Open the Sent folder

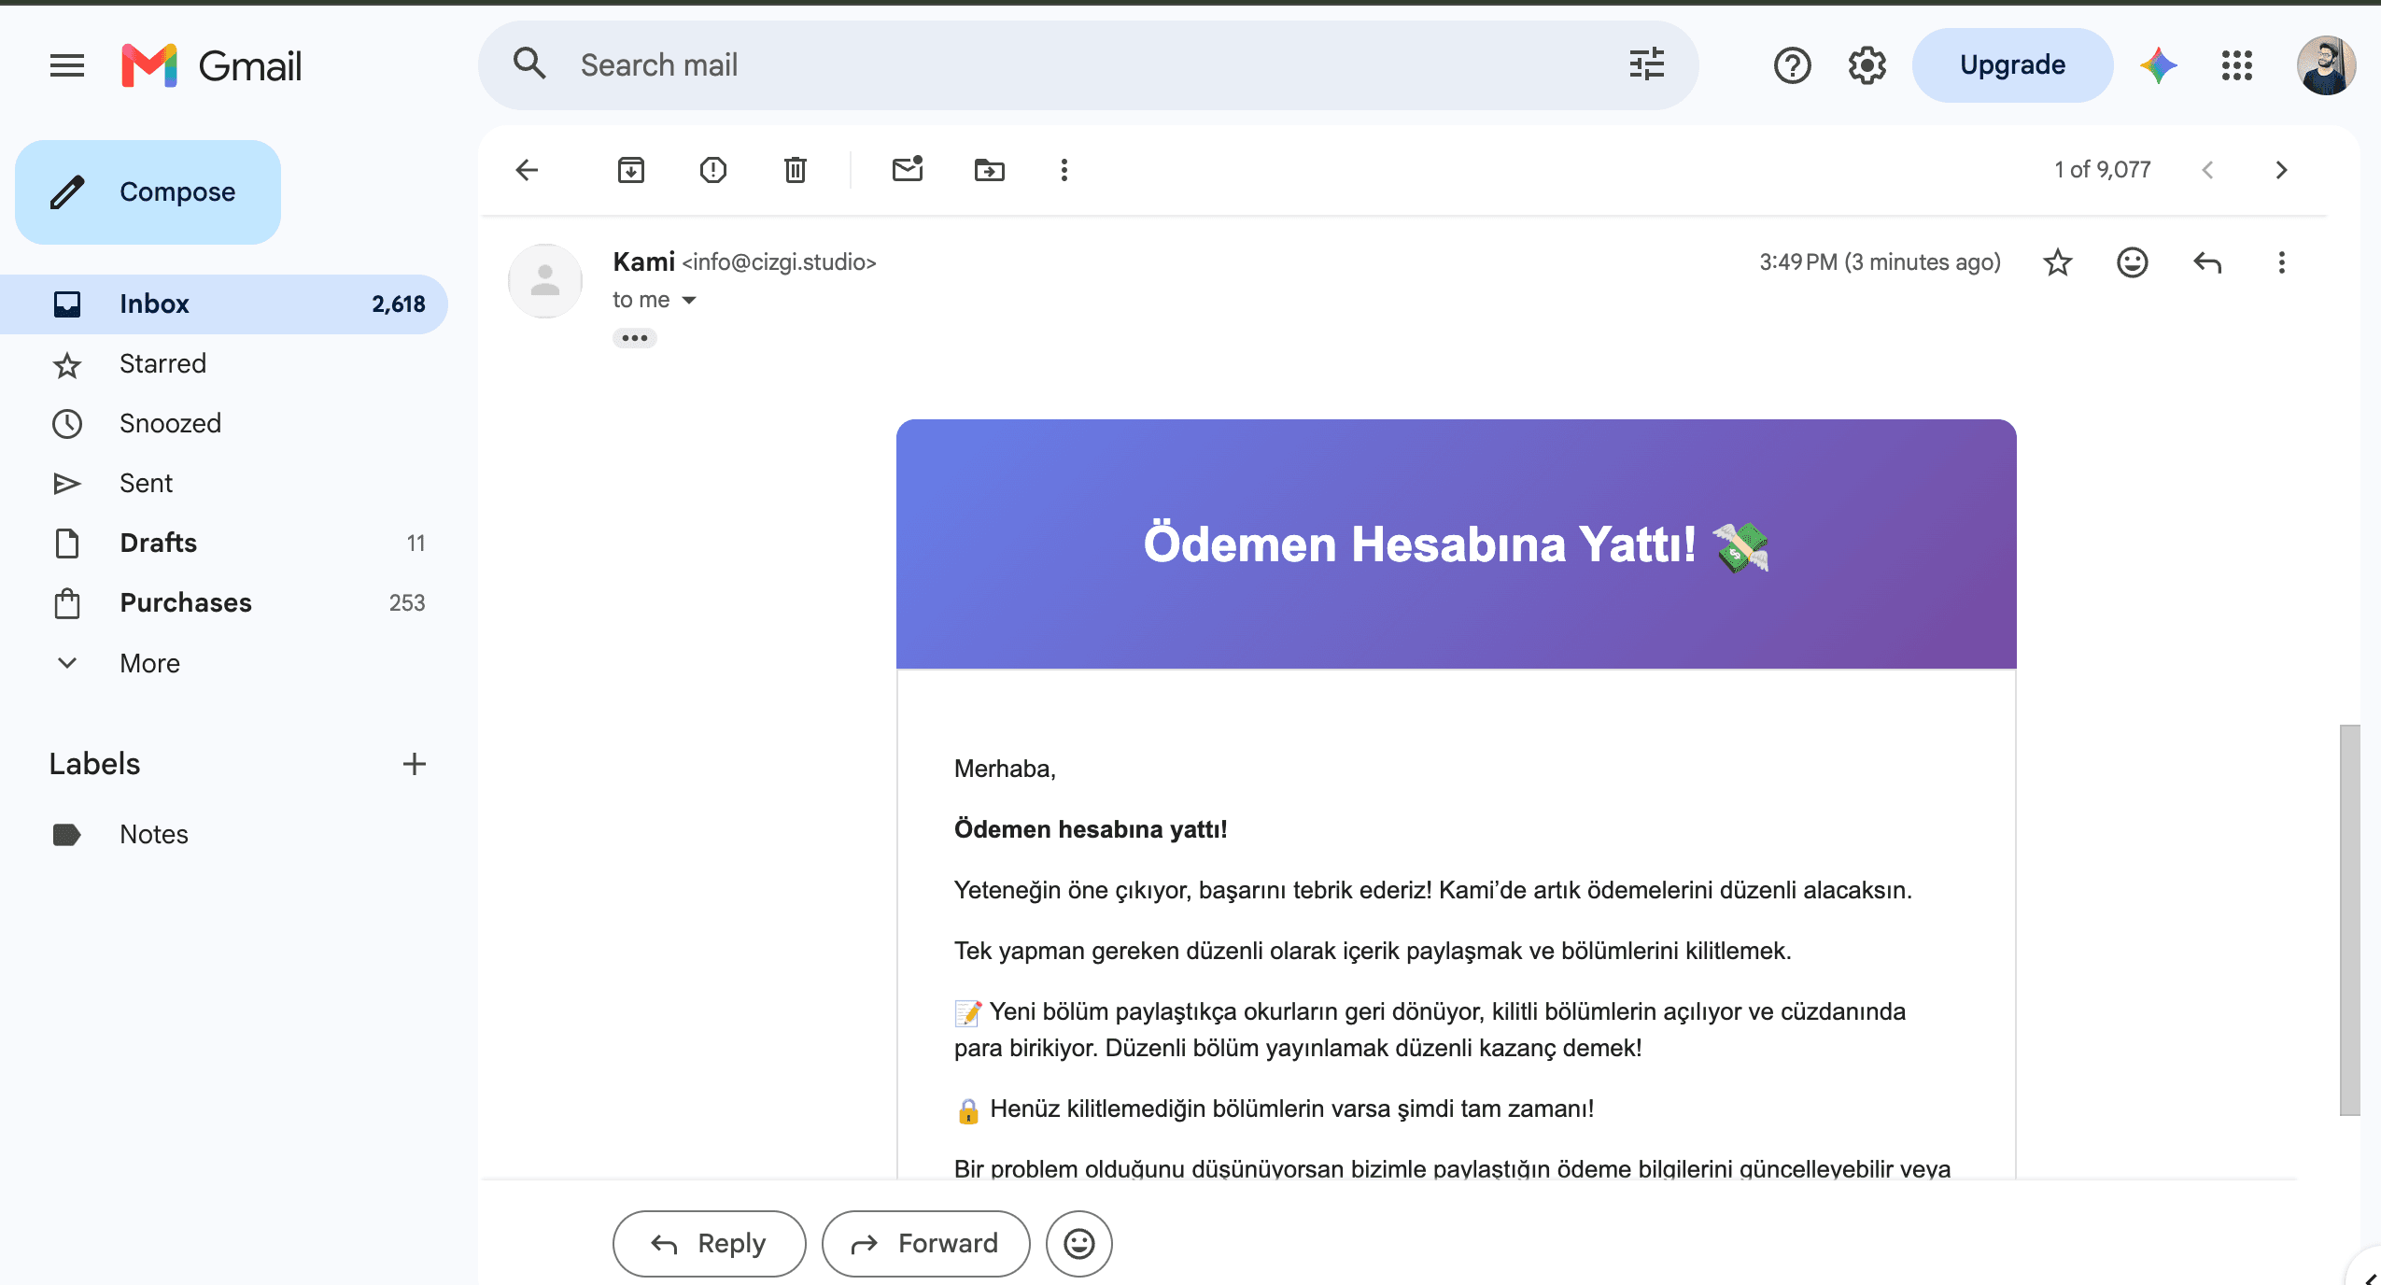(x=224, y=484)
